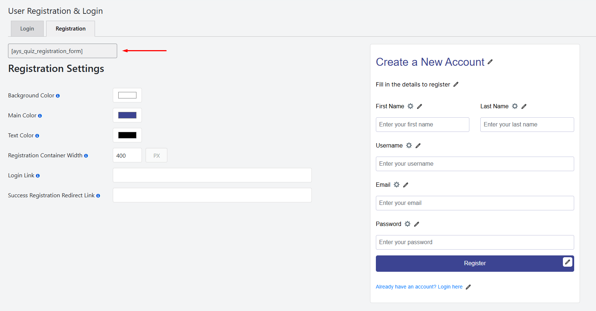Click the Register button
This screenshot has width=596, height=311.
coord(475,263)
